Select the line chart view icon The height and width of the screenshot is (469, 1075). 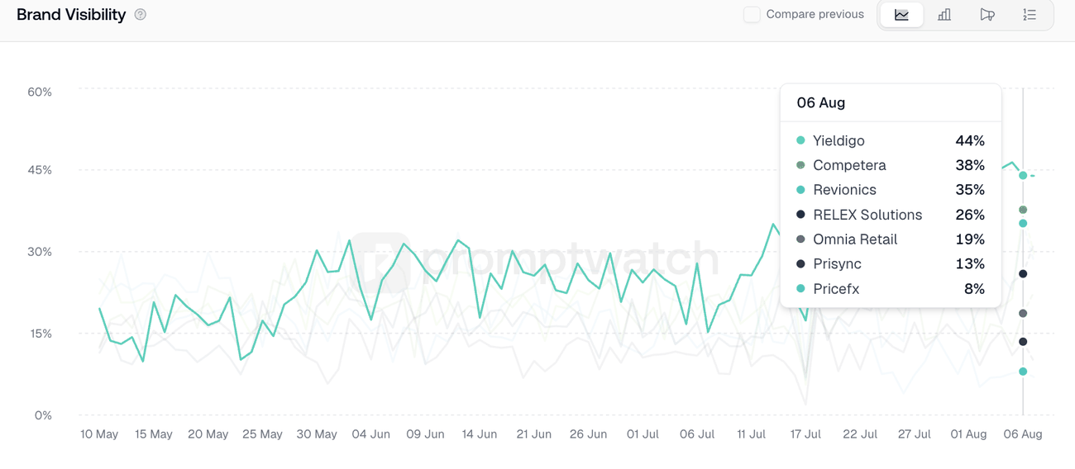point(901,15)
